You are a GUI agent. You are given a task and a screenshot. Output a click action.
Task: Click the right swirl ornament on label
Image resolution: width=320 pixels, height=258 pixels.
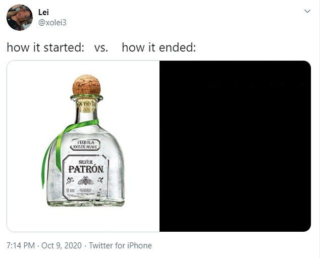pos(100,180)
